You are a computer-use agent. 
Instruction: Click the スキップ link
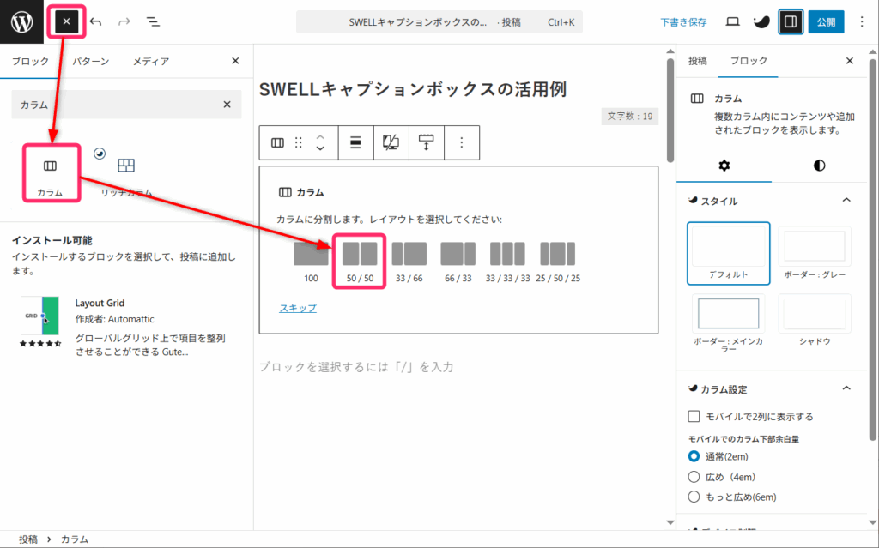(298, 308)
